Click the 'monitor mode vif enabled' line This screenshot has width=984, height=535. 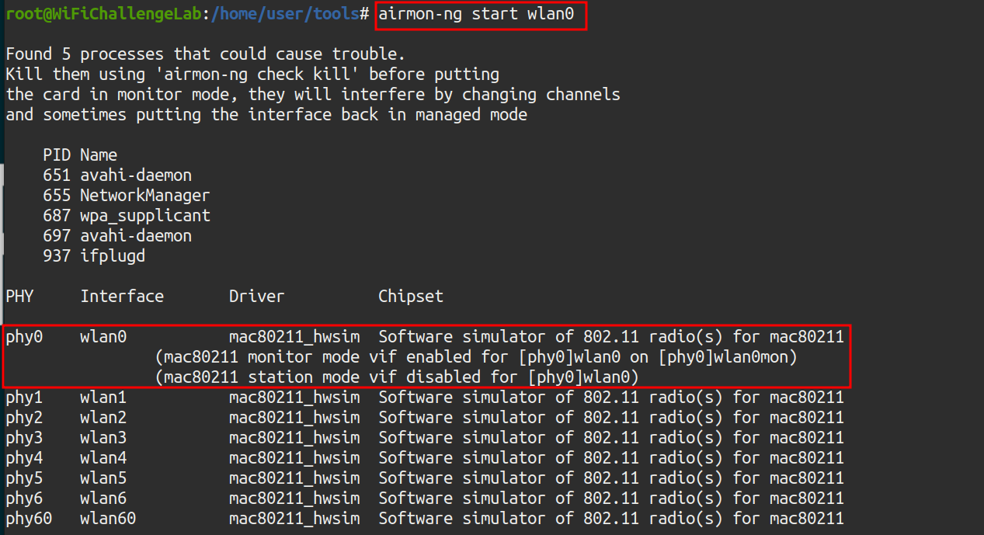(x=476, y=357)
